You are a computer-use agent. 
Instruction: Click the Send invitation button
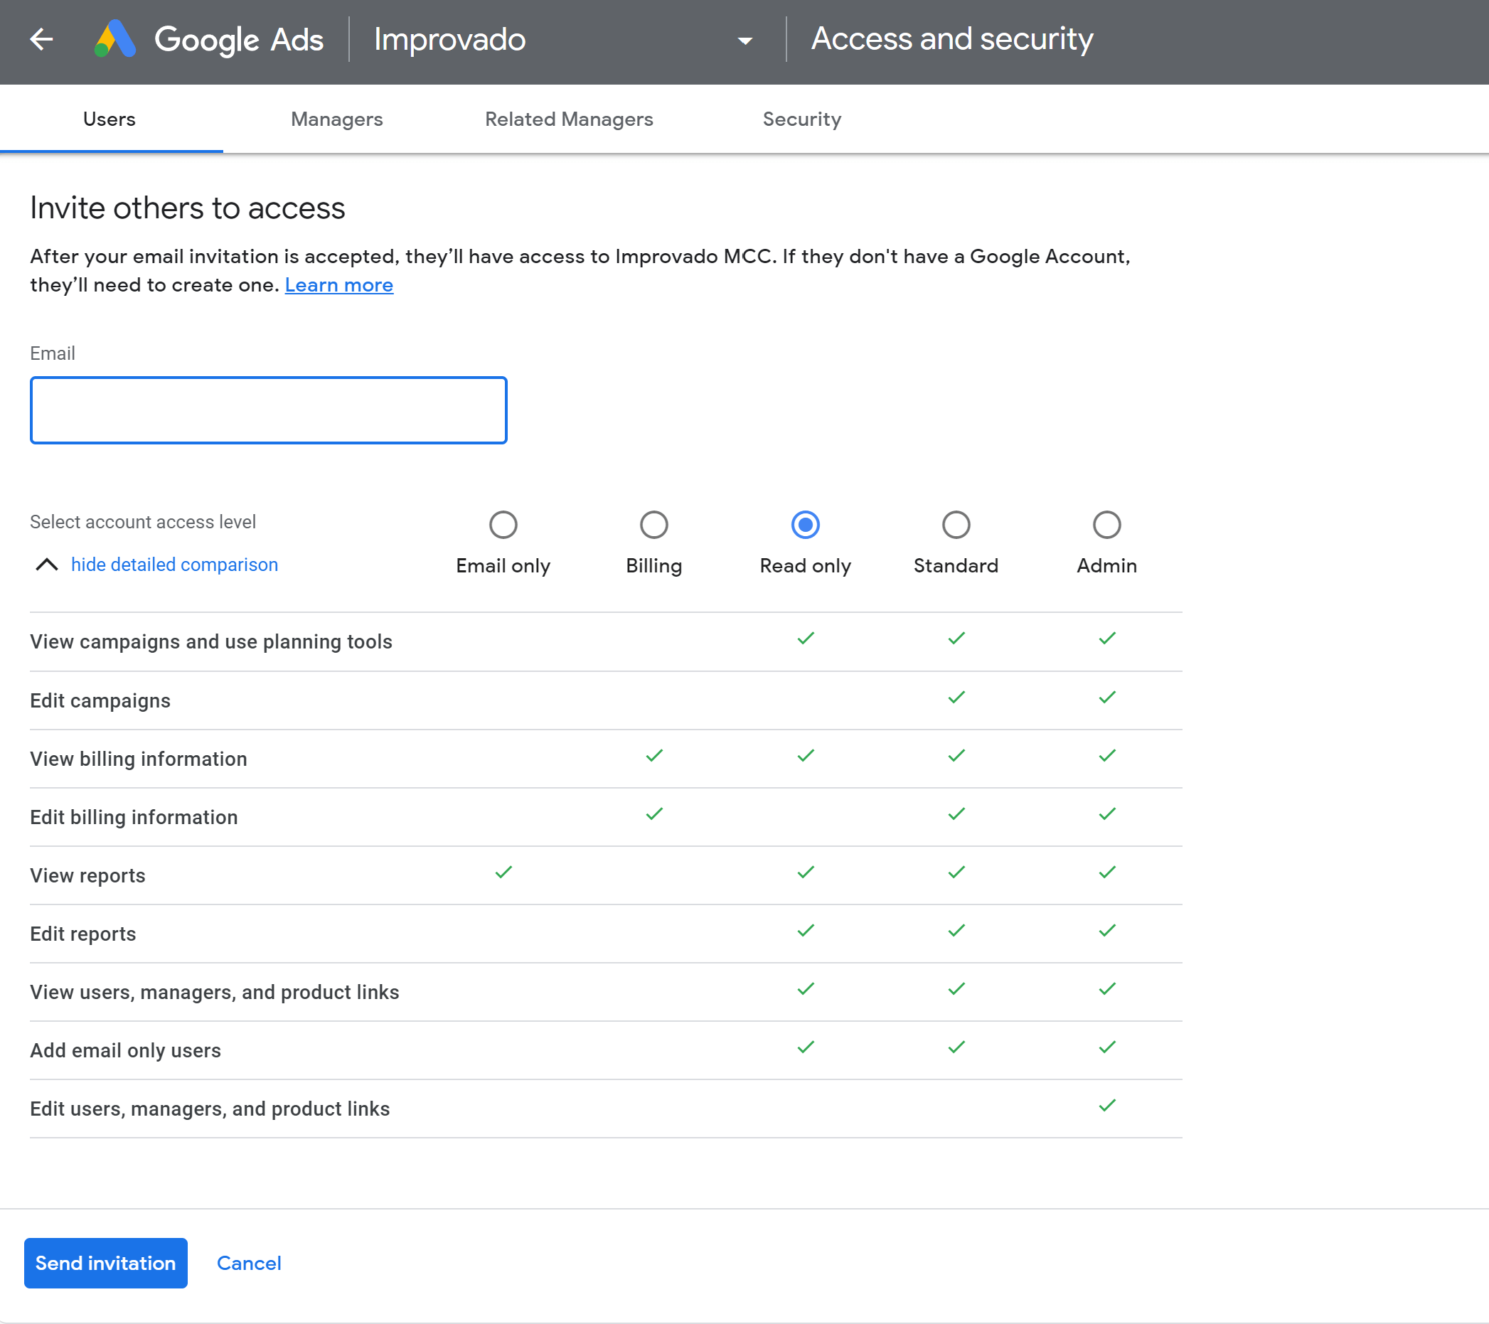pyautogui.click(x=106, y=1262)
